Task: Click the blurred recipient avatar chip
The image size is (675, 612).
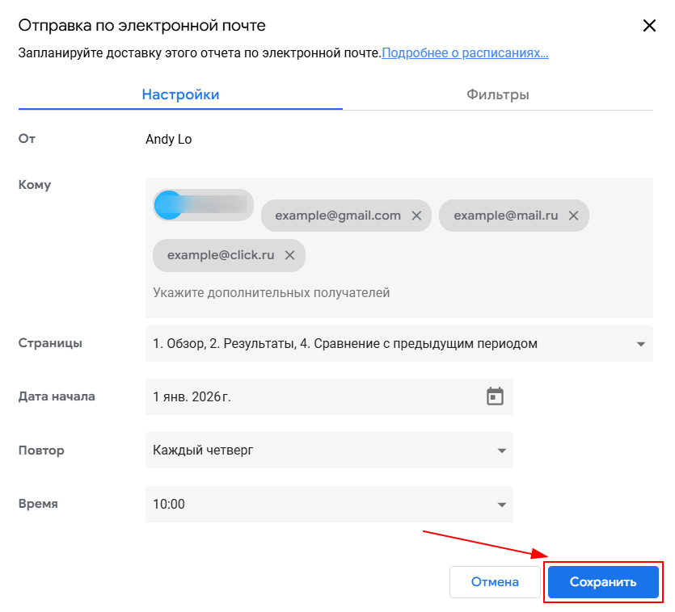Action: [x=203, y=205]
